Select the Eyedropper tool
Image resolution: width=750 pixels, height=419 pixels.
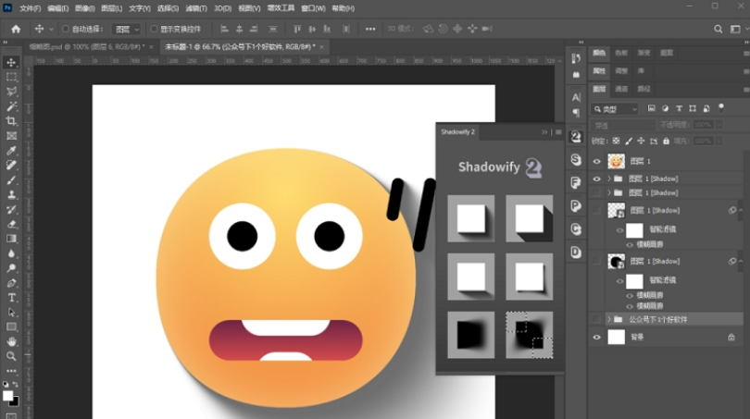(11, 151)
